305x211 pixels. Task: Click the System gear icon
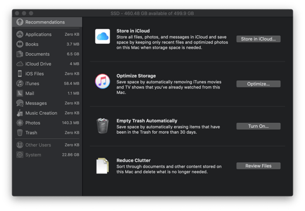[x=20, y=155]
